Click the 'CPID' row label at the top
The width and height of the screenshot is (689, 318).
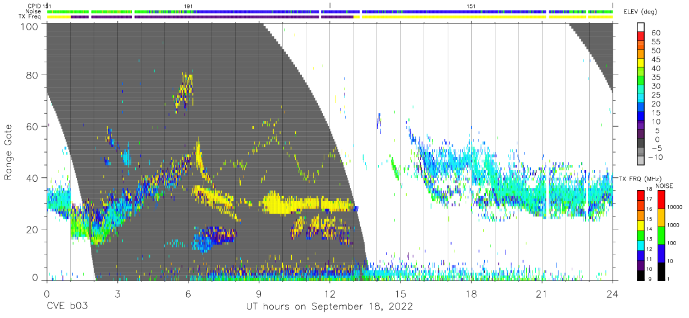[x=34, y=6]
